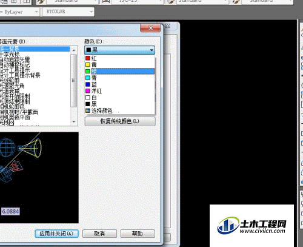303x247 pixels.
Task: Pick 洋红 from the color dropdown
Action: pos(119,91)
